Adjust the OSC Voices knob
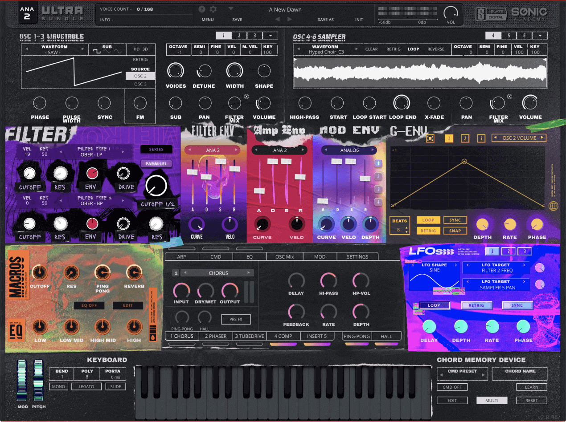566x422 pixels. click(176, 70)
